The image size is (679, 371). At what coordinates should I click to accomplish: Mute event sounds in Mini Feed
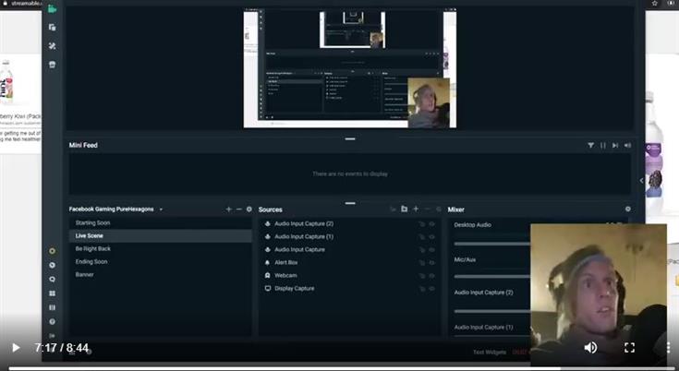(x=627, y=145)
